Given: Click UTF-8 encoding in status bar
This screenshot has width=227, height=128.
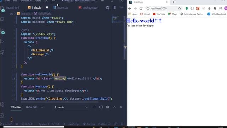Looking at the screenshot, I should [56, 124].
